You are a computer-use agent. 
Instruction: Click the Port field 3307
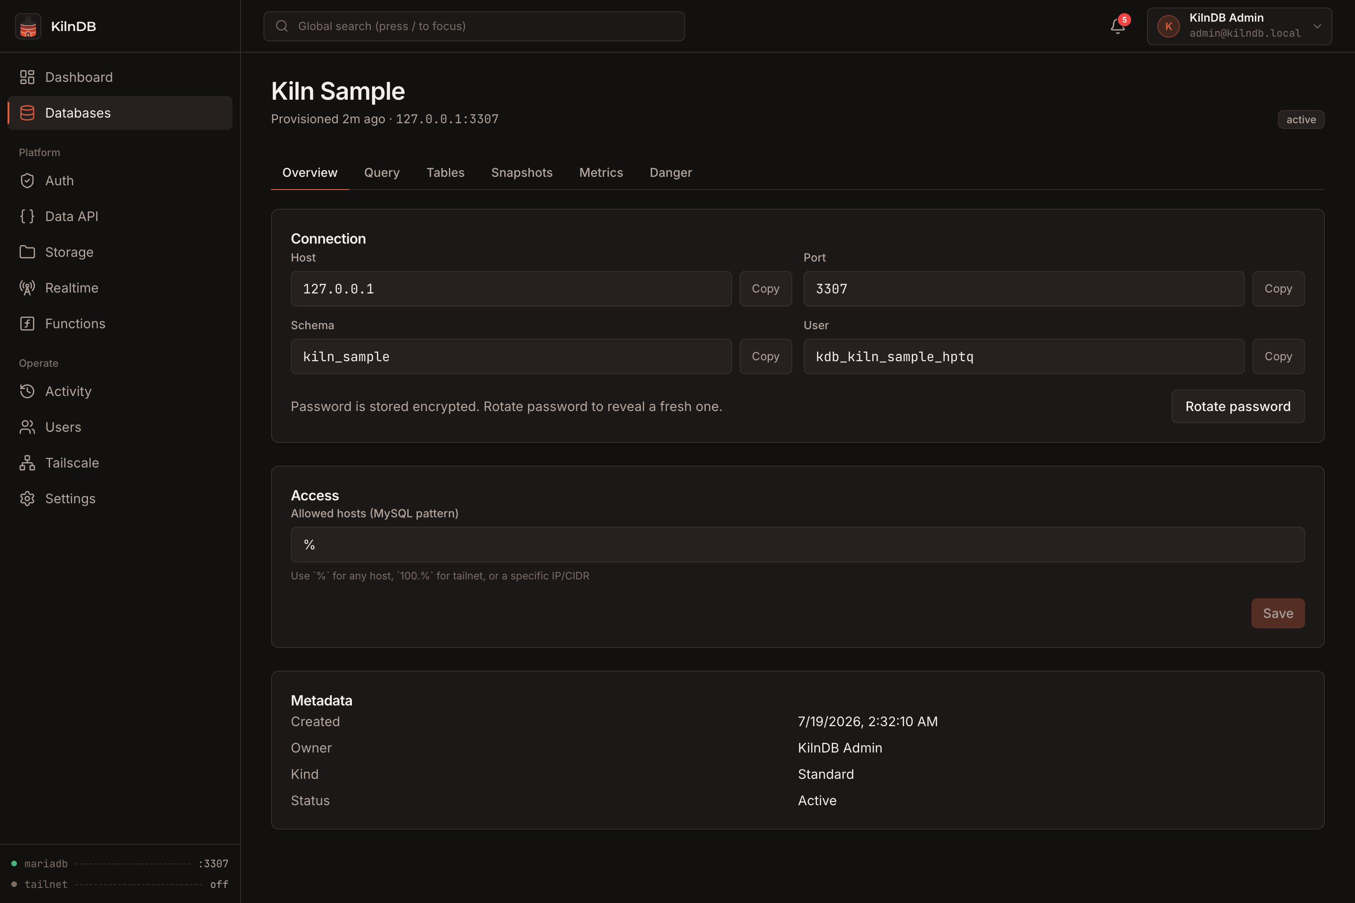(x=1024, y=289)
